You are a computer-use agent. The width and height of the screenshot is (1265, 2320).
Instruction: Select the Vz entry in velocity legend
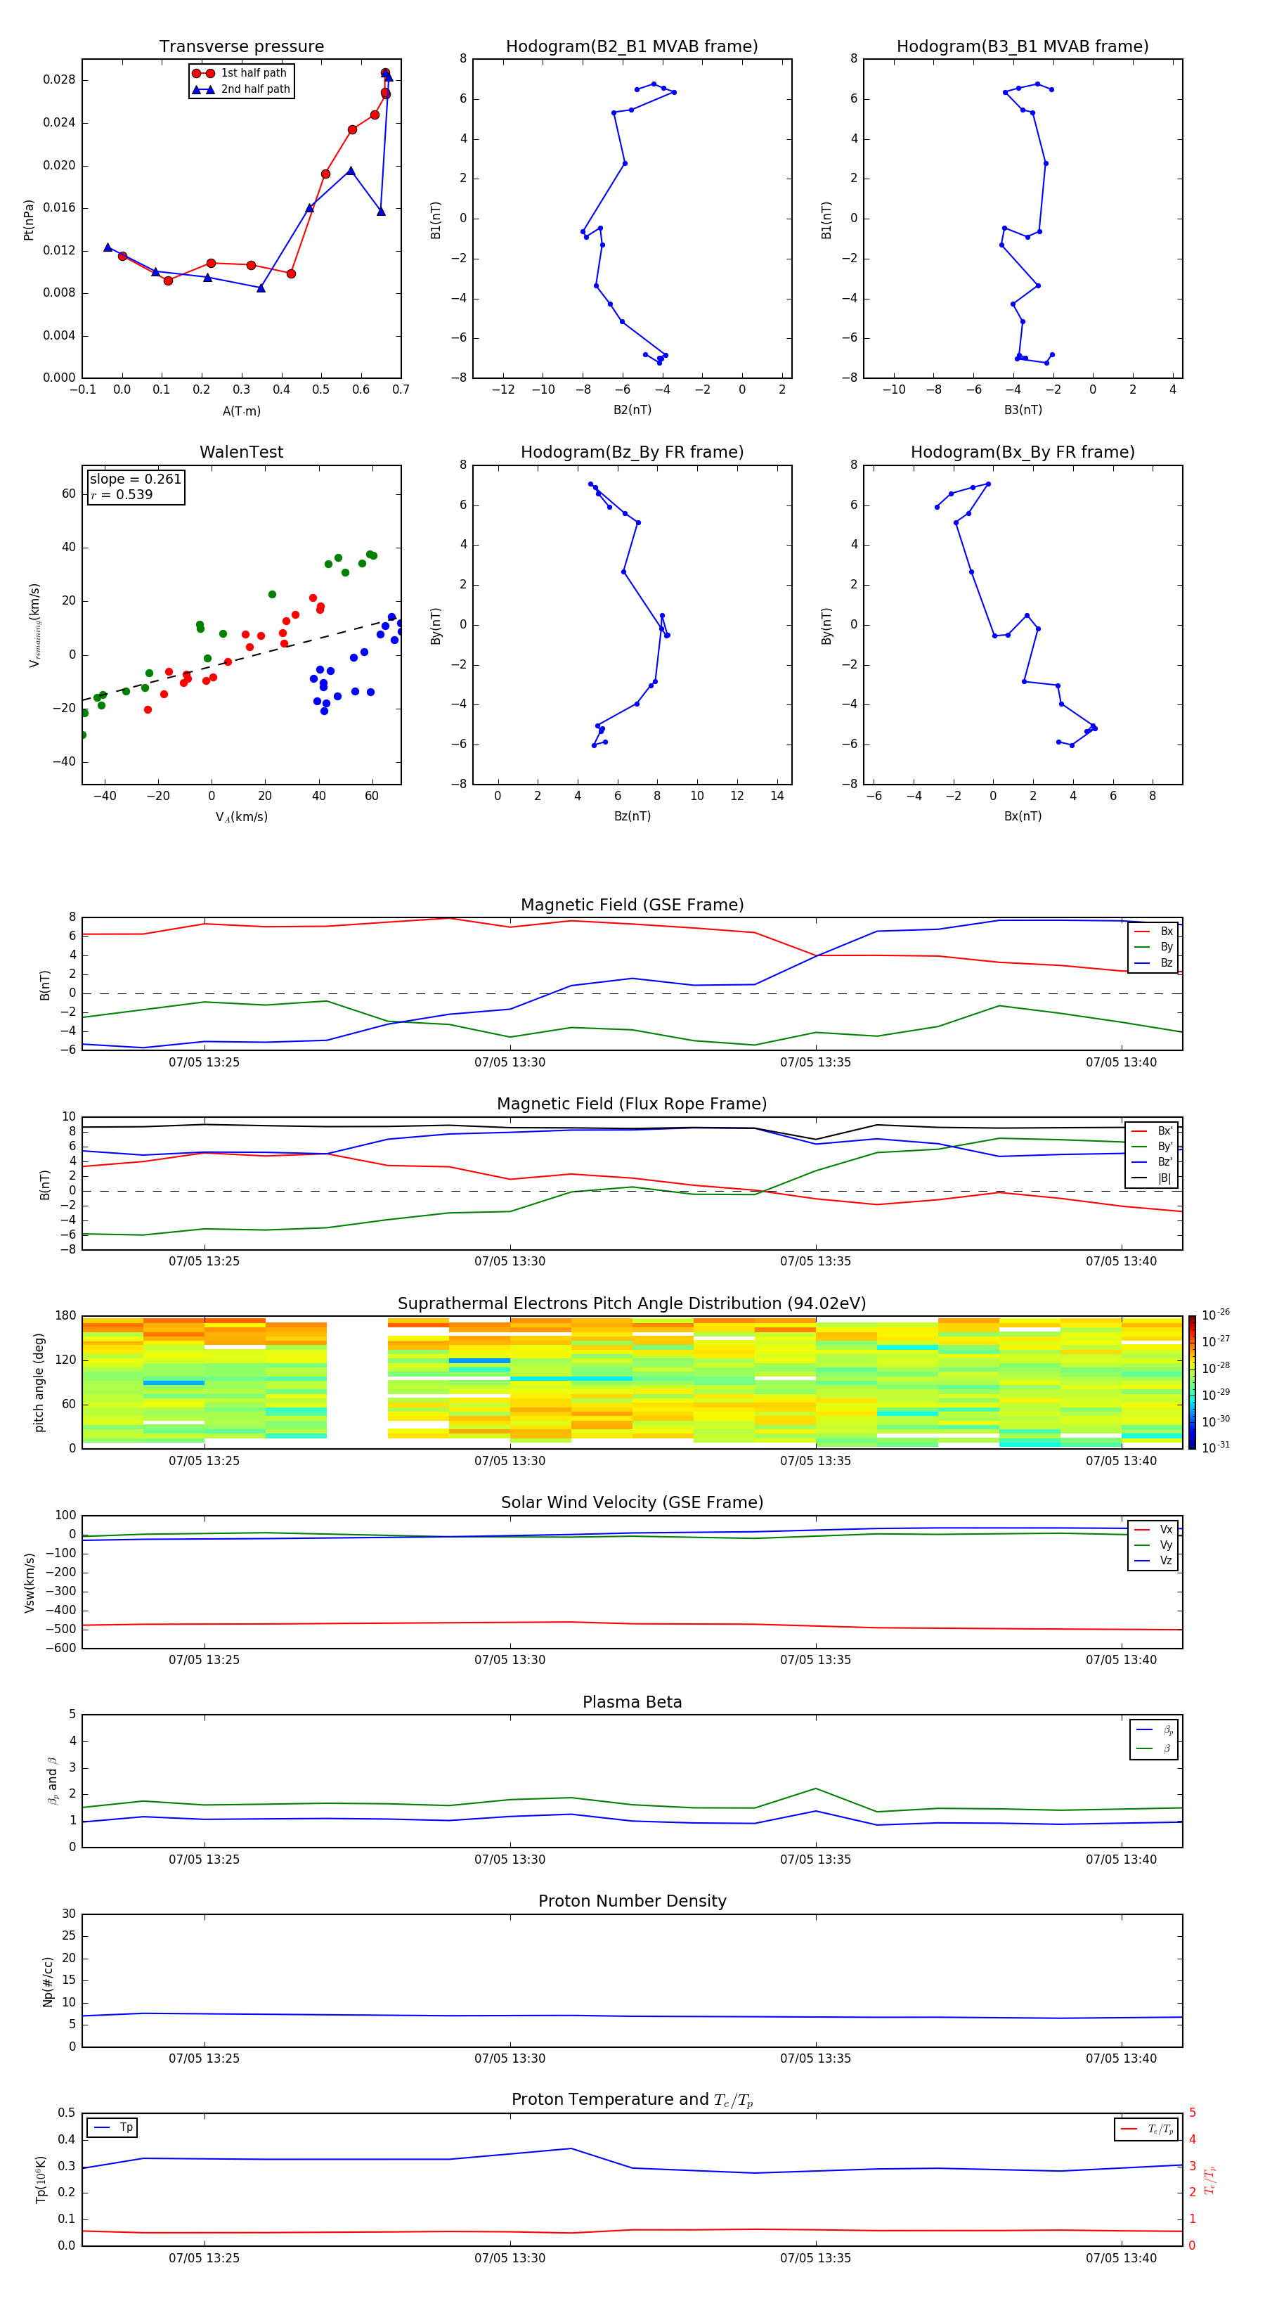(1153, 1561)
